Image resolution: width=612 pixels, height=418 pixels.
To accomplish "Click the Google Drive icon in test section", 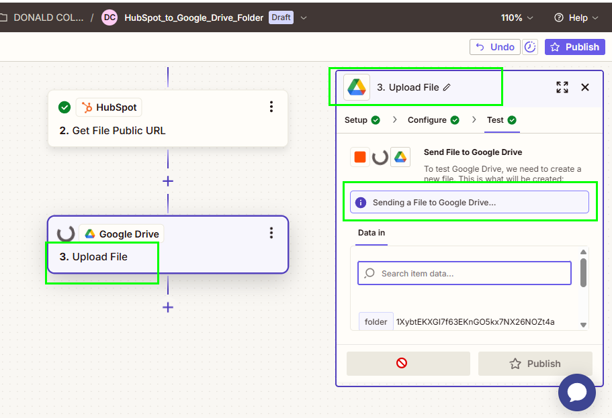I will (x=400, y=157).
